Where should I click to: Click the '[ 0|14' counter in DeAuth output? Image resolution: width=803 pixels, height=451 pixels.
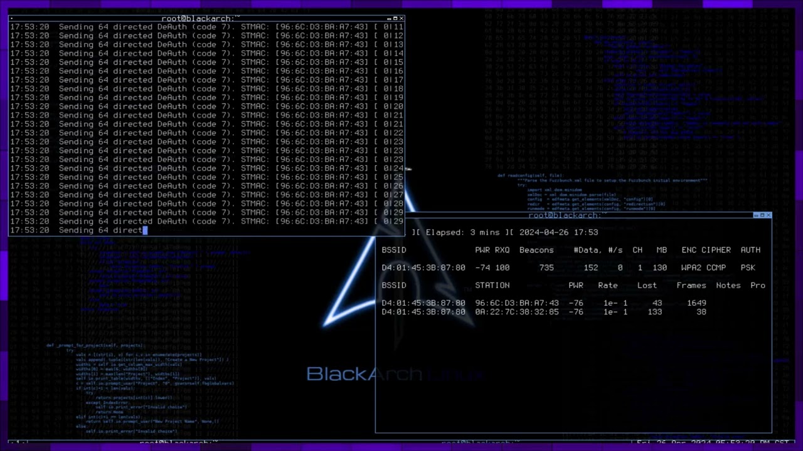tap(388, 53)
